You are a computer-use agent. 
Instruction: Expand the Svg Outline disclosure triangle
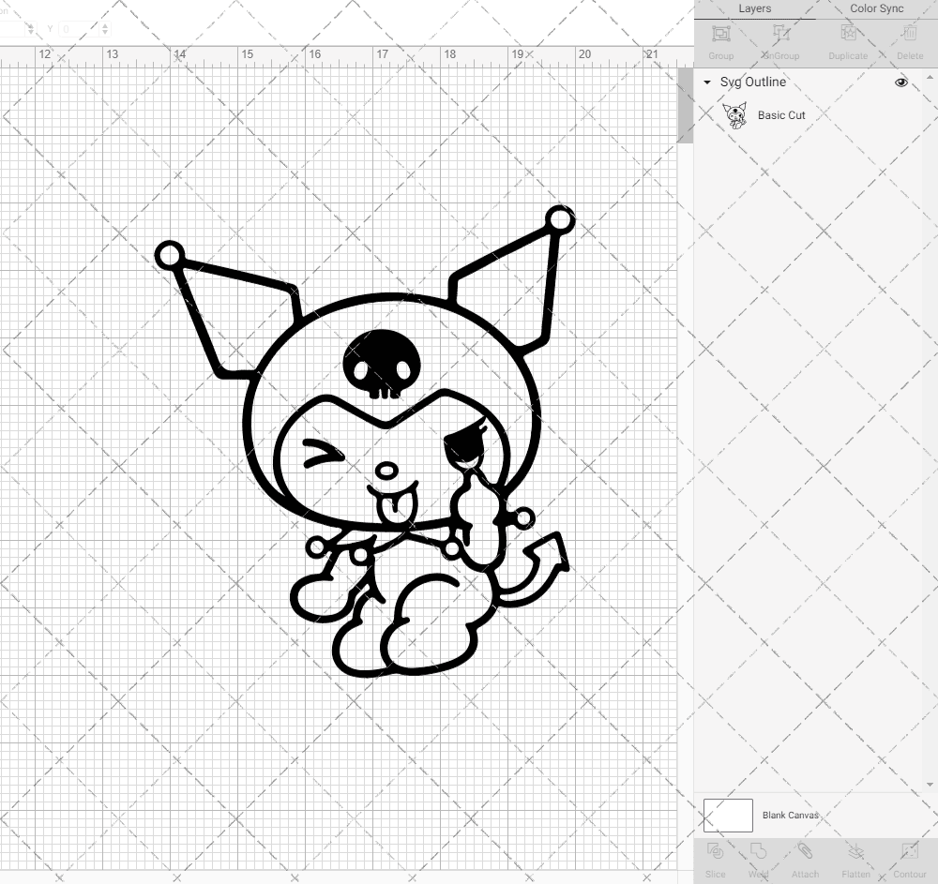click(706, 82)
